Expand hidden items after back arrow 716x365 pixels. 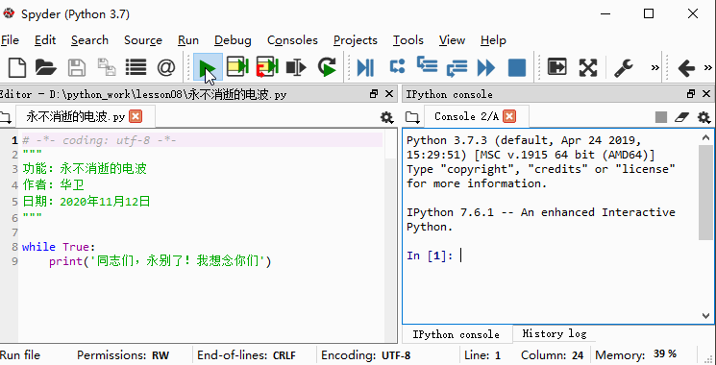708,67
